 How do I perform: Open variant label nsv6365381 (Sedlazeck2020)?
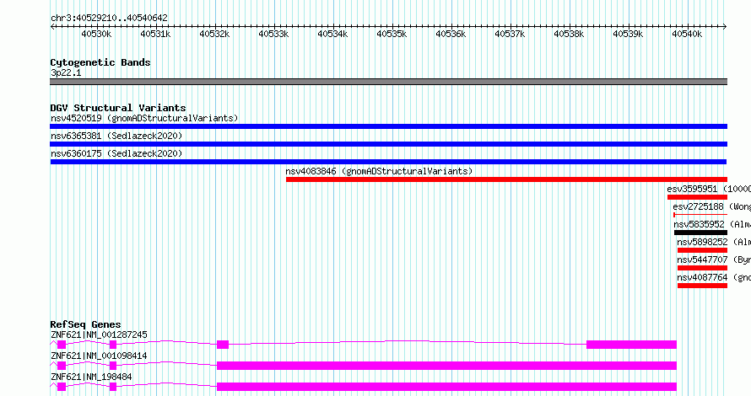(116, 136)
